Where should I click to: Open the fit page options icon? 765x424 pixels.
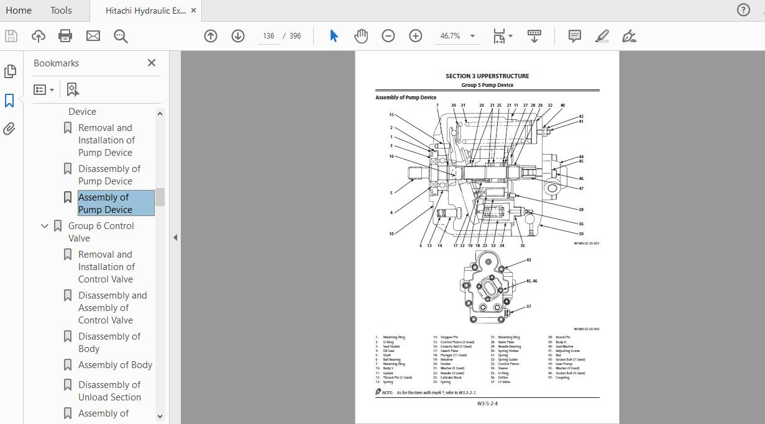(x=503, y=36)
